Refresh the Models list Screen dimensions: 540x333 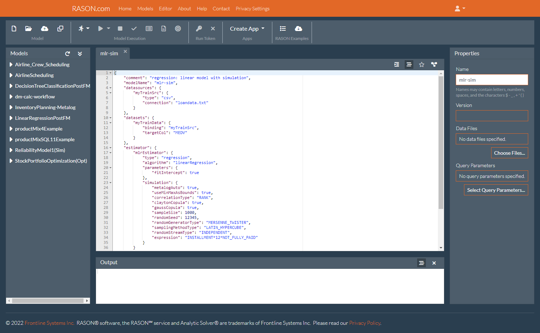(x=67, y=53)
